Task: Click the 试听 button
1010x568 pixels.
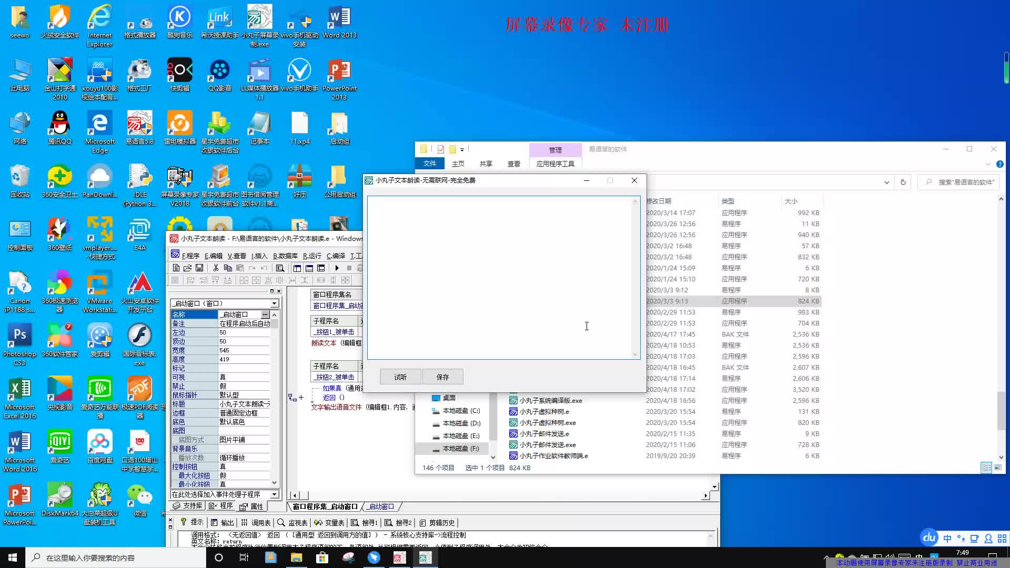Action: pyautogui.click(x=400, y=377)
